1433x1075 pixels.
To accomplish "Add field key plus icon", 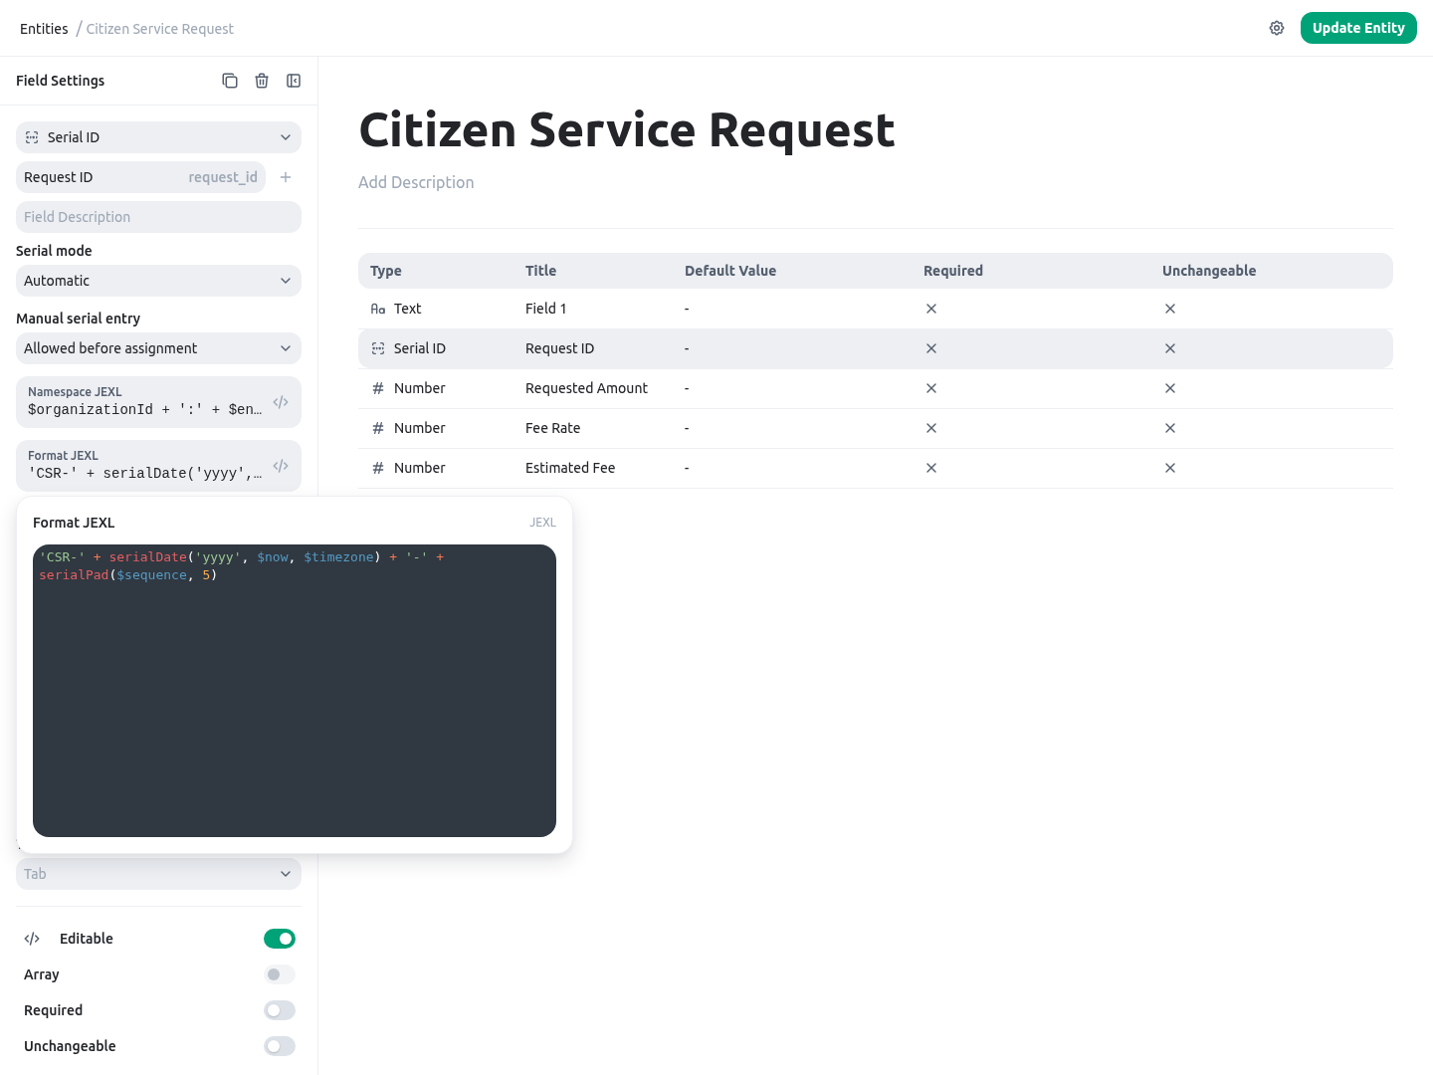I will click(286, 177).
